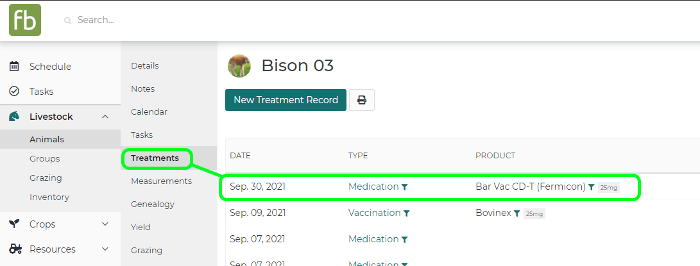Open Medication link for Sep. 30, 2021
This screenshot has height=266, width=700.
coord(373,187)
